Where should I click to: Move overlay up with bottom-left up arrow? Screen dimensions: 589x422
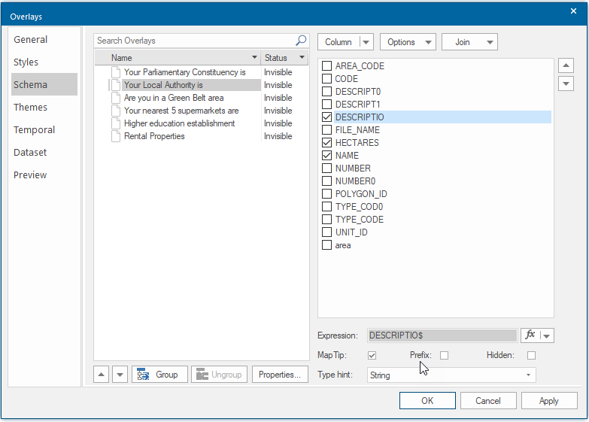[102, 375]
